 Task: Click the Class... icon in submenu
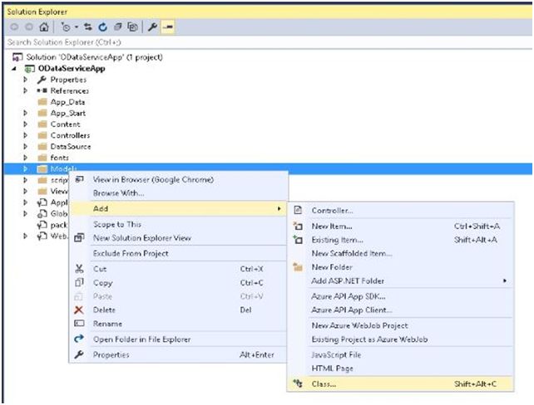point(298,384)
